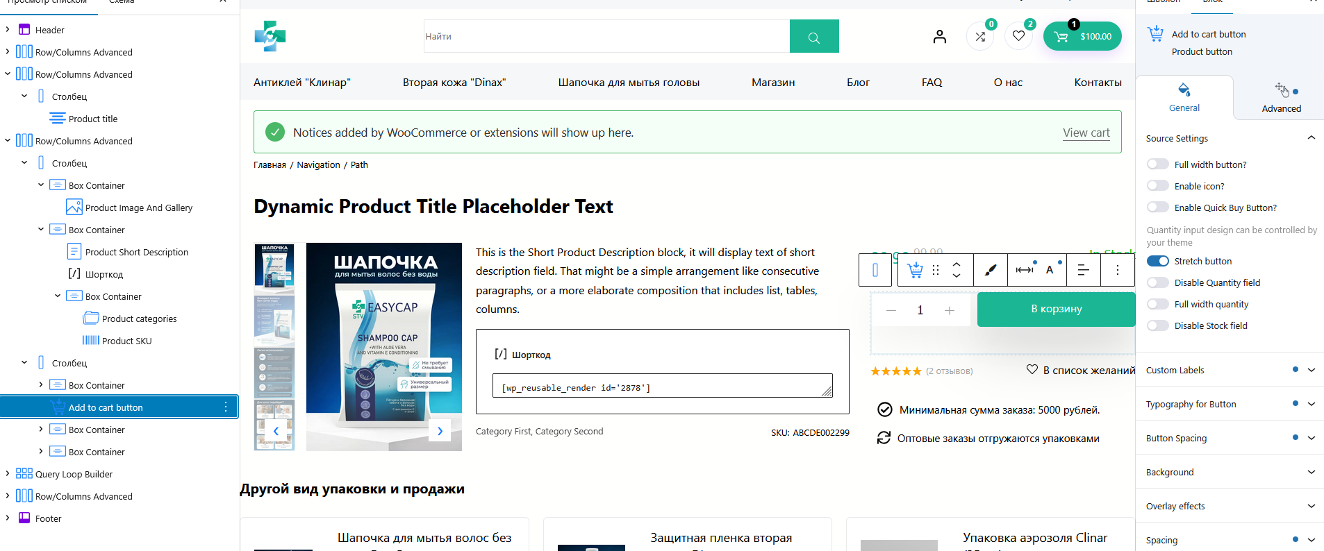1324x551 pixels.
Task: Toggle Full width quantity switch
Action: click(x=1157, y=304)
